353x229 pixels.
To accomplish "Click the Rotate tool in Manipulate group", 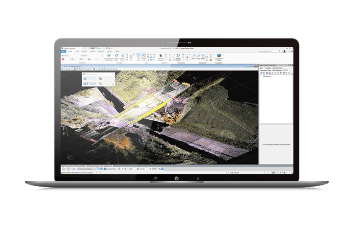I will pyautogui.click(x=203, y=56).
